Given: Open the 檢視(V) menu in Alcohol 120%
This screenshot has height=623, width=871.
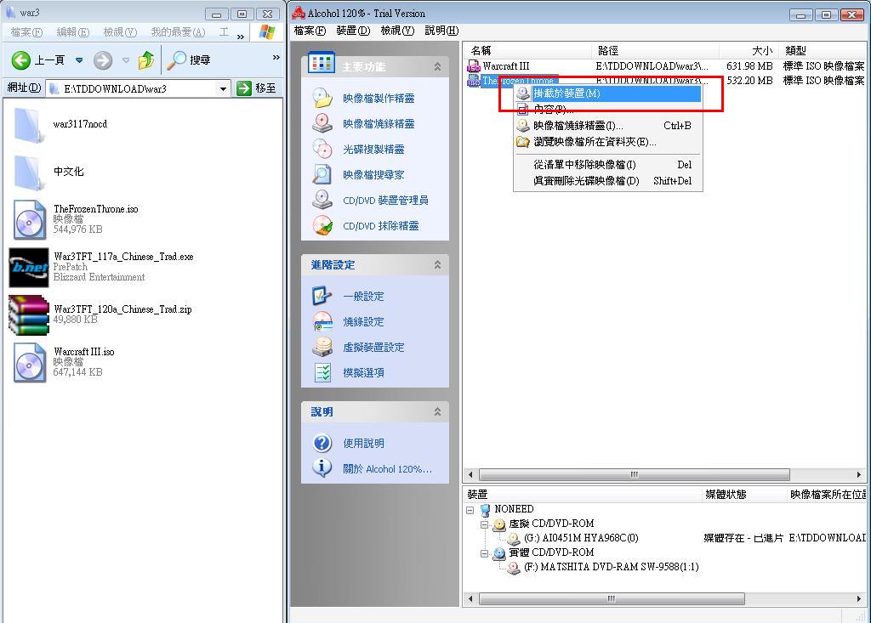Looking at the screenshot, I should [397, 31].
